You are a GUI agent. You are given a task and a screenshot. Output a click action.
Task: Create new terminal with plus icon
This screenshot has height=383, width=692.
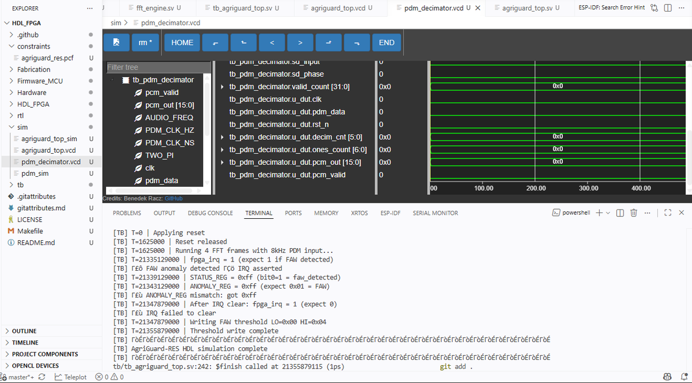(599, 213)
